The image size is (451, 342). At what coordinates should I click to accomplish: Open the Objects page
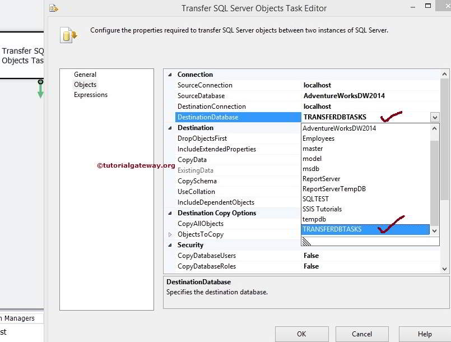85,85
